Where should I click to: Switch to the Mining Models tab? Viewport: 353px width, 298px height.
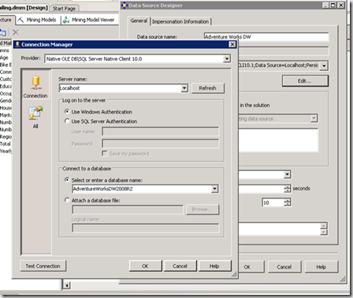(x=39, y=20)
